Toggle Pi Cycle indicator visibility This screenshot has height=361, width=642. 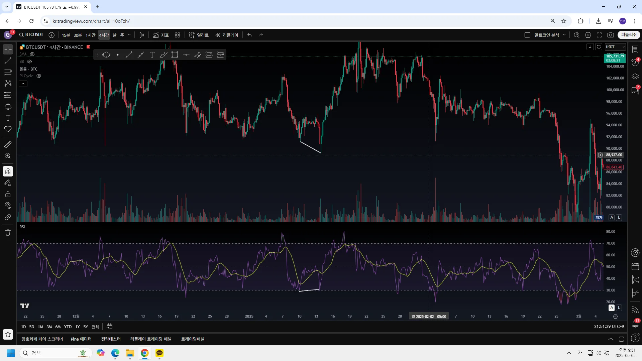coord(39,76)
